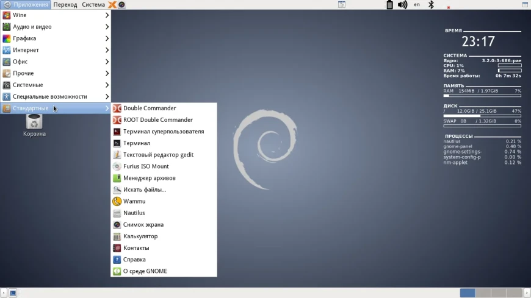
Task: Click the Bluetooth icon in top panel
Action: [x=431, y=5]
